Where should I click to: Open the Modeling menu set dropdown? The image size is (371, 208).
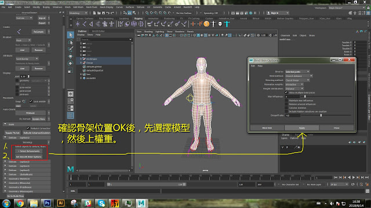coord(78,13)
